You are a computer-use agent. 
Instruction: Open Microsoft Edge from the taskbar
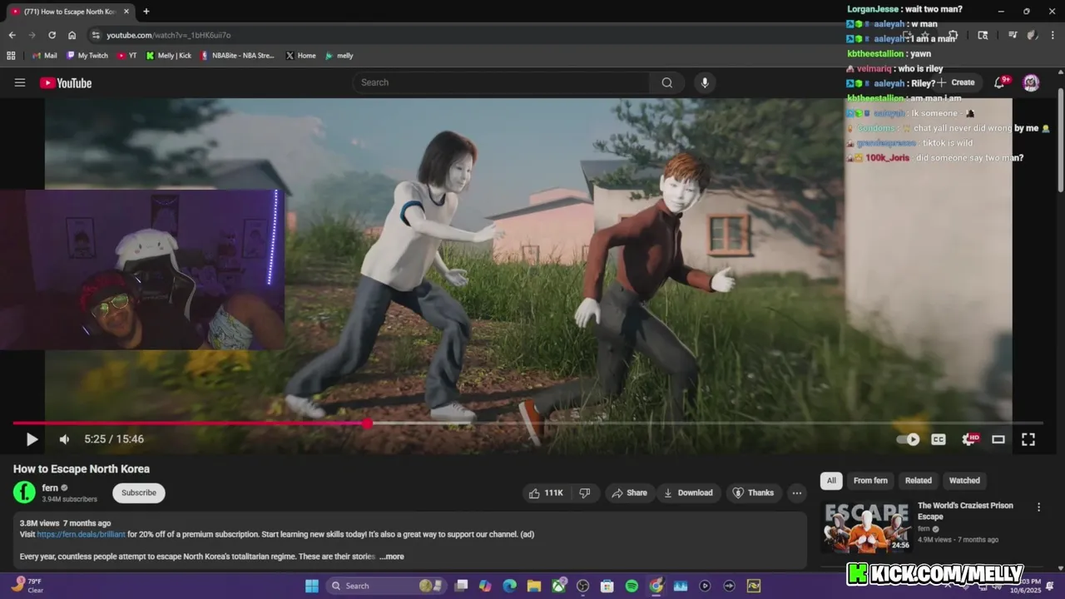(x=509, y=586)
